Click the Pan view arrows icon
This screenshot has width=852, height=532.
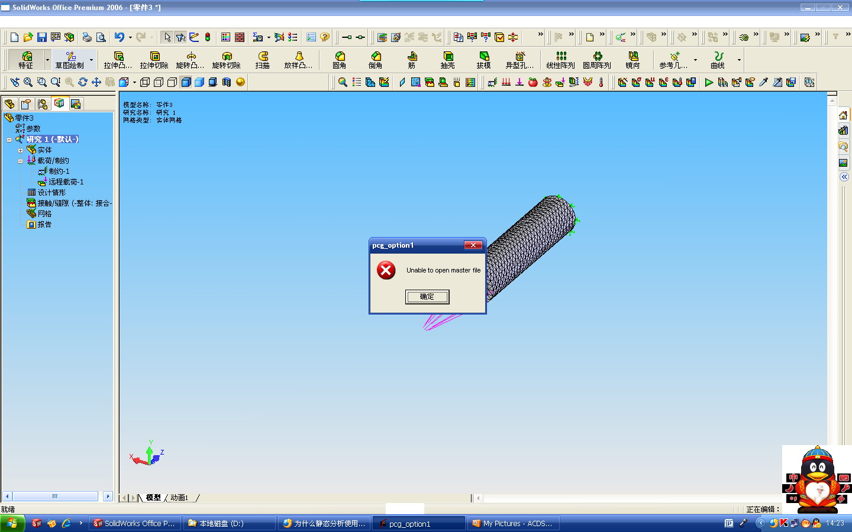point(96,82)
